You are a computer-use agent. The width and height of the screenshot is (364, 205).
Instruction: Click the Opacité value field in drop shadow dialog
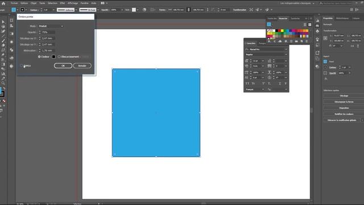48,32
